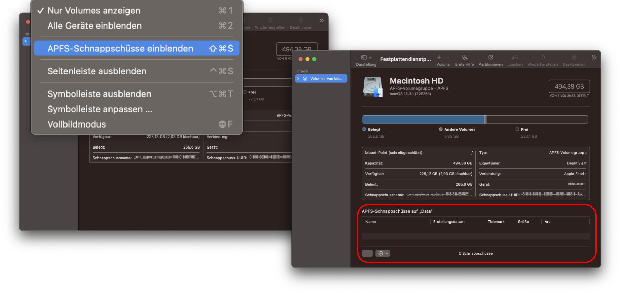
Task: Click the Erste Hilfe first aid icon
Action: point(464,57)
